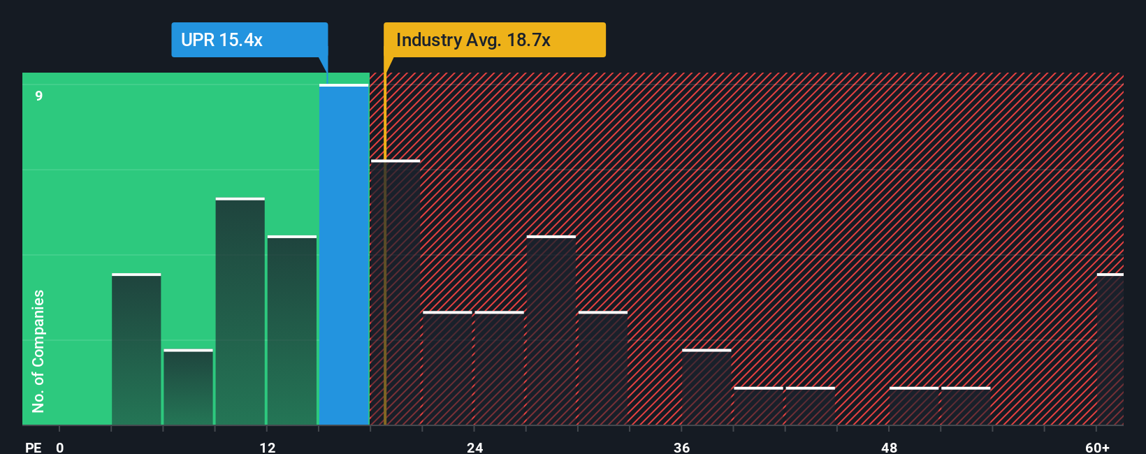Screen dimensions: 1146x454
Task: Click the PE axis label
Action: [34, 447]
